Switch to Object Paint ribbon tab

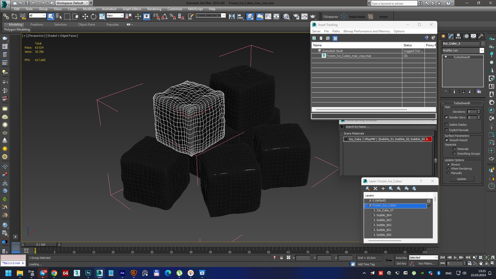point(86,25)
